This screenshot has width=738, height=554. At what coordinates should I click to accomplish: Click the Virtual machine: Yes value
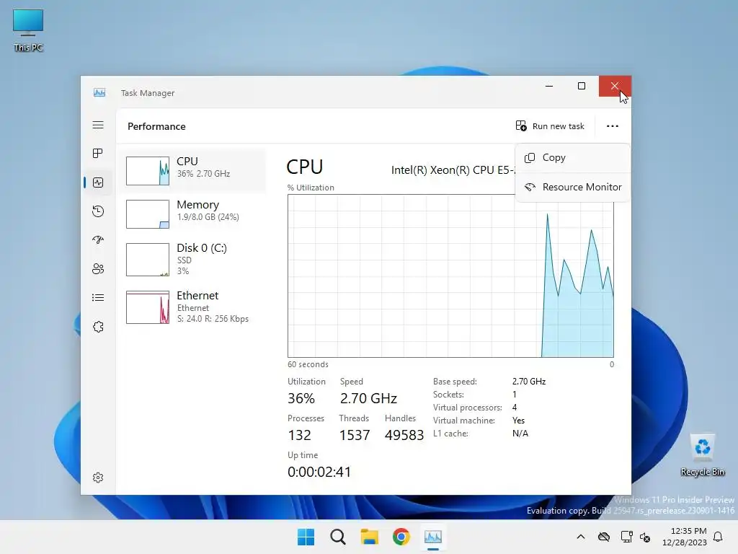click(518, 421)
